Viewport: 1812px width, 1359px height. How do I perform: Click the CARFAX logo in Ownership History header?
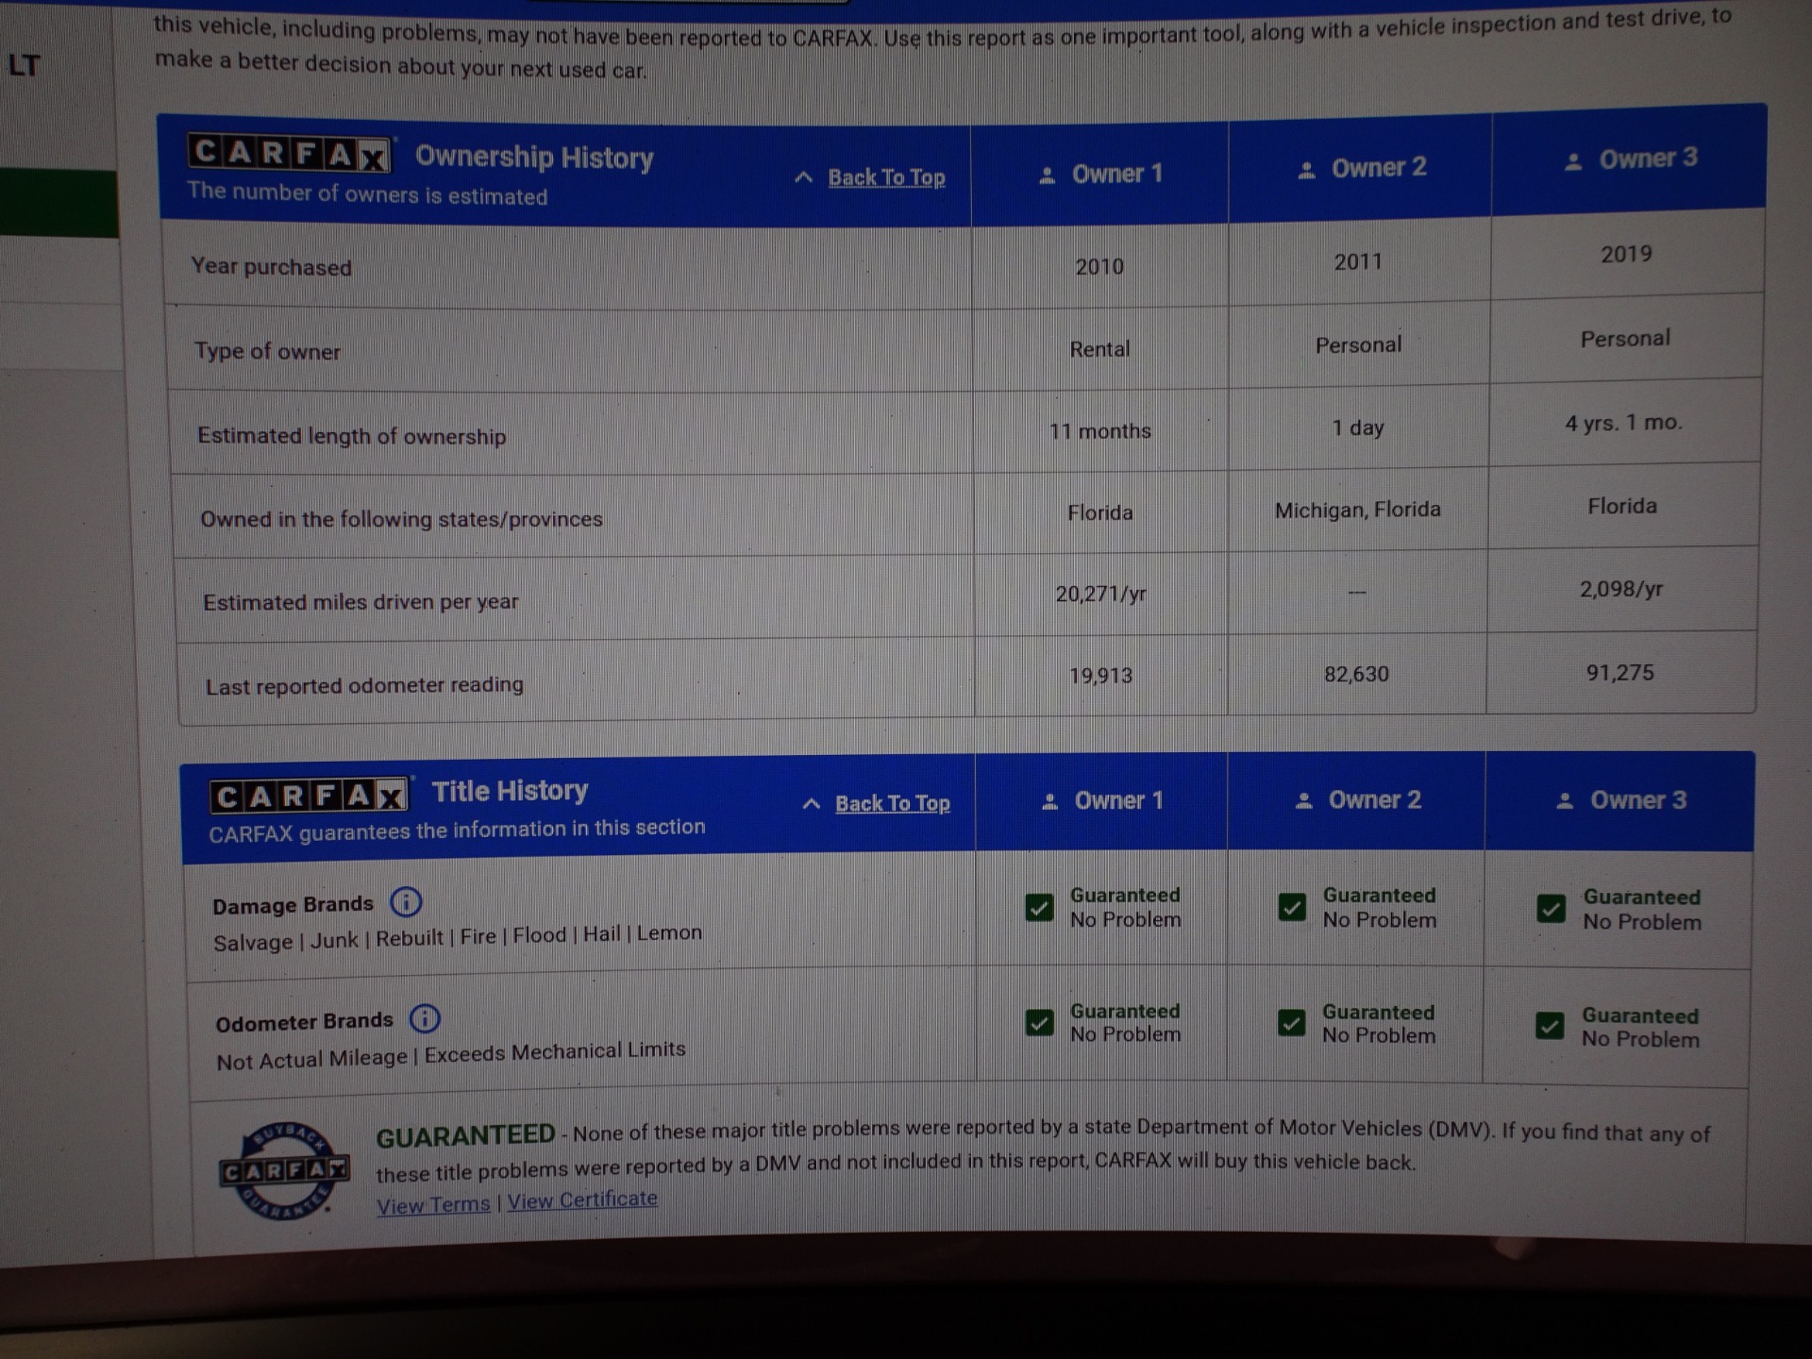(x=289, y=153)
